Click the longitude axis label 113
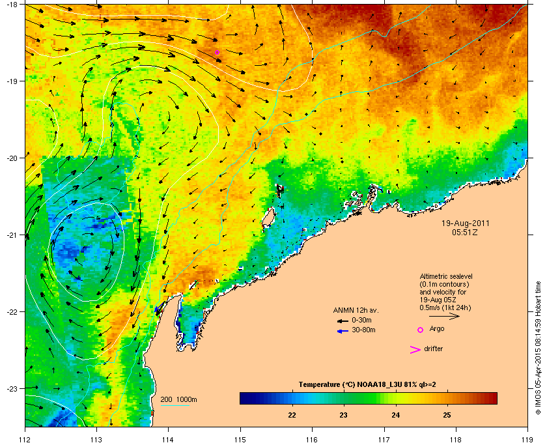Image resolution: width=547 pixels, height=443 pixels. pyautogui.click(x=96, y=439)
